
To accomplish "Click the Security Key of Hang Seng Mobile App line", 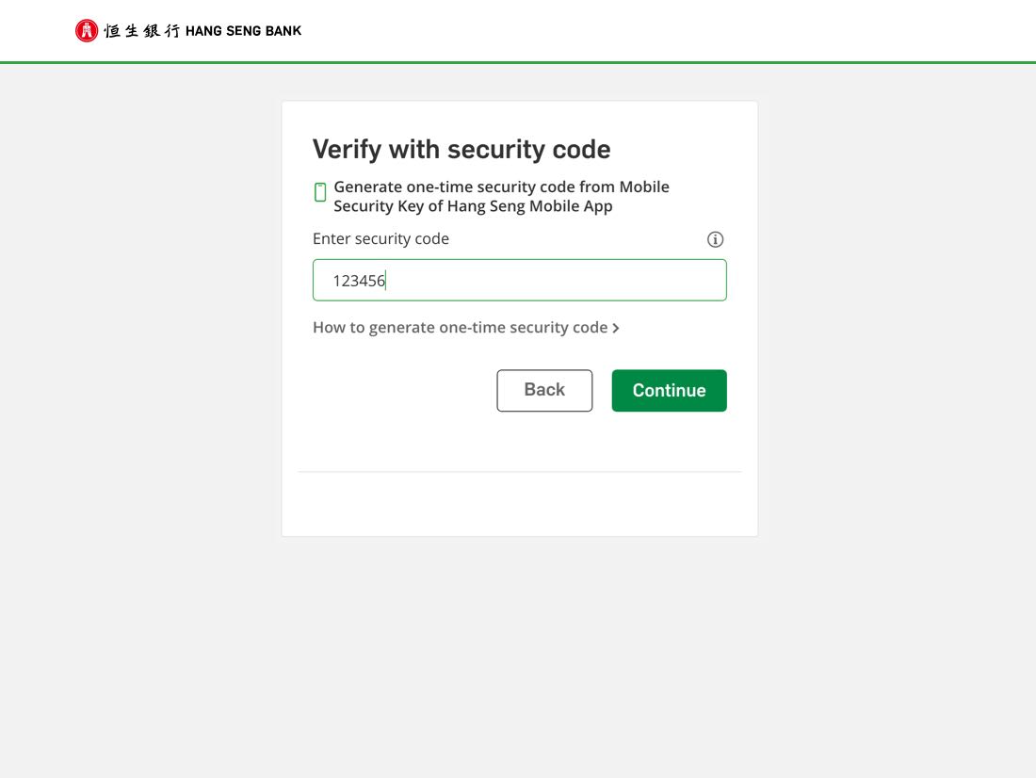I will [x=473, y=206].
